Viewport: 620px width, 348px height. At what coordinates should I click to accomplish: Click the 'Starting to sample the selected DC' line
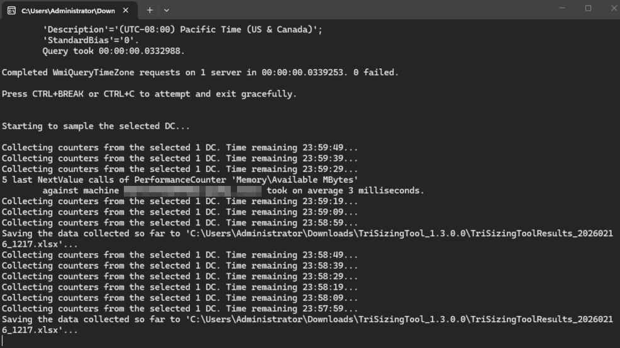(96, 126)
